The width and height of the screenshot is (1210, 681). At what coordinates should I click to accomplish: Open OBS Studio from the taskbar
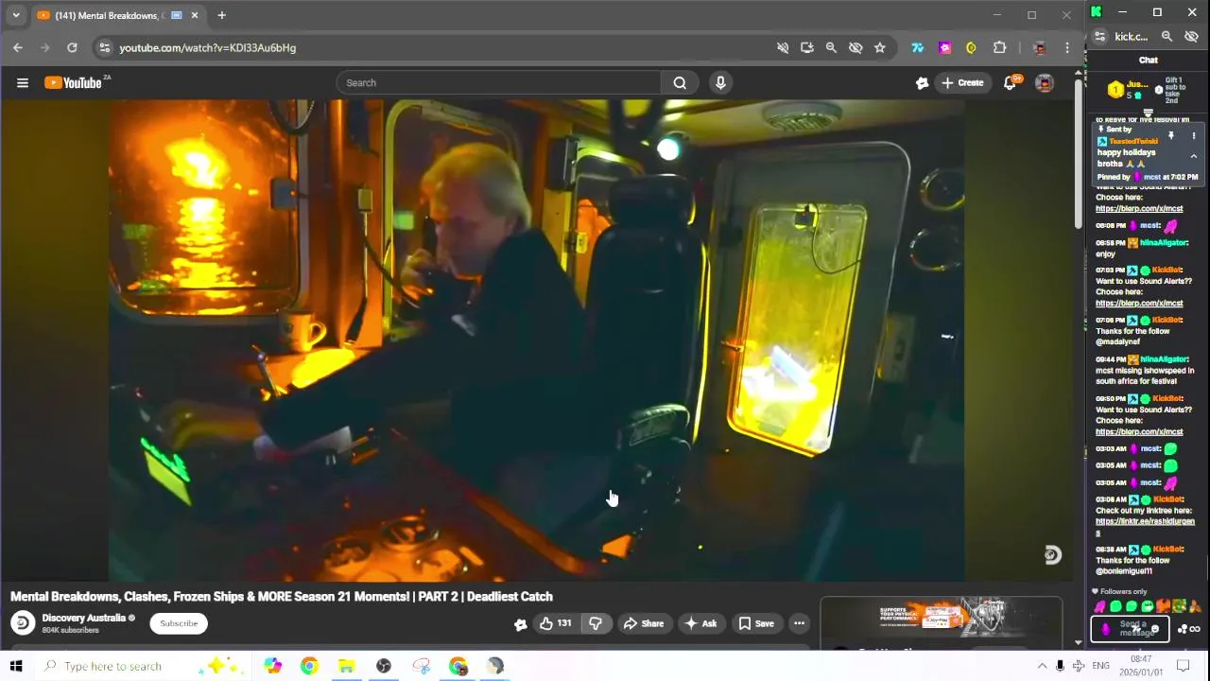point(384,666)
